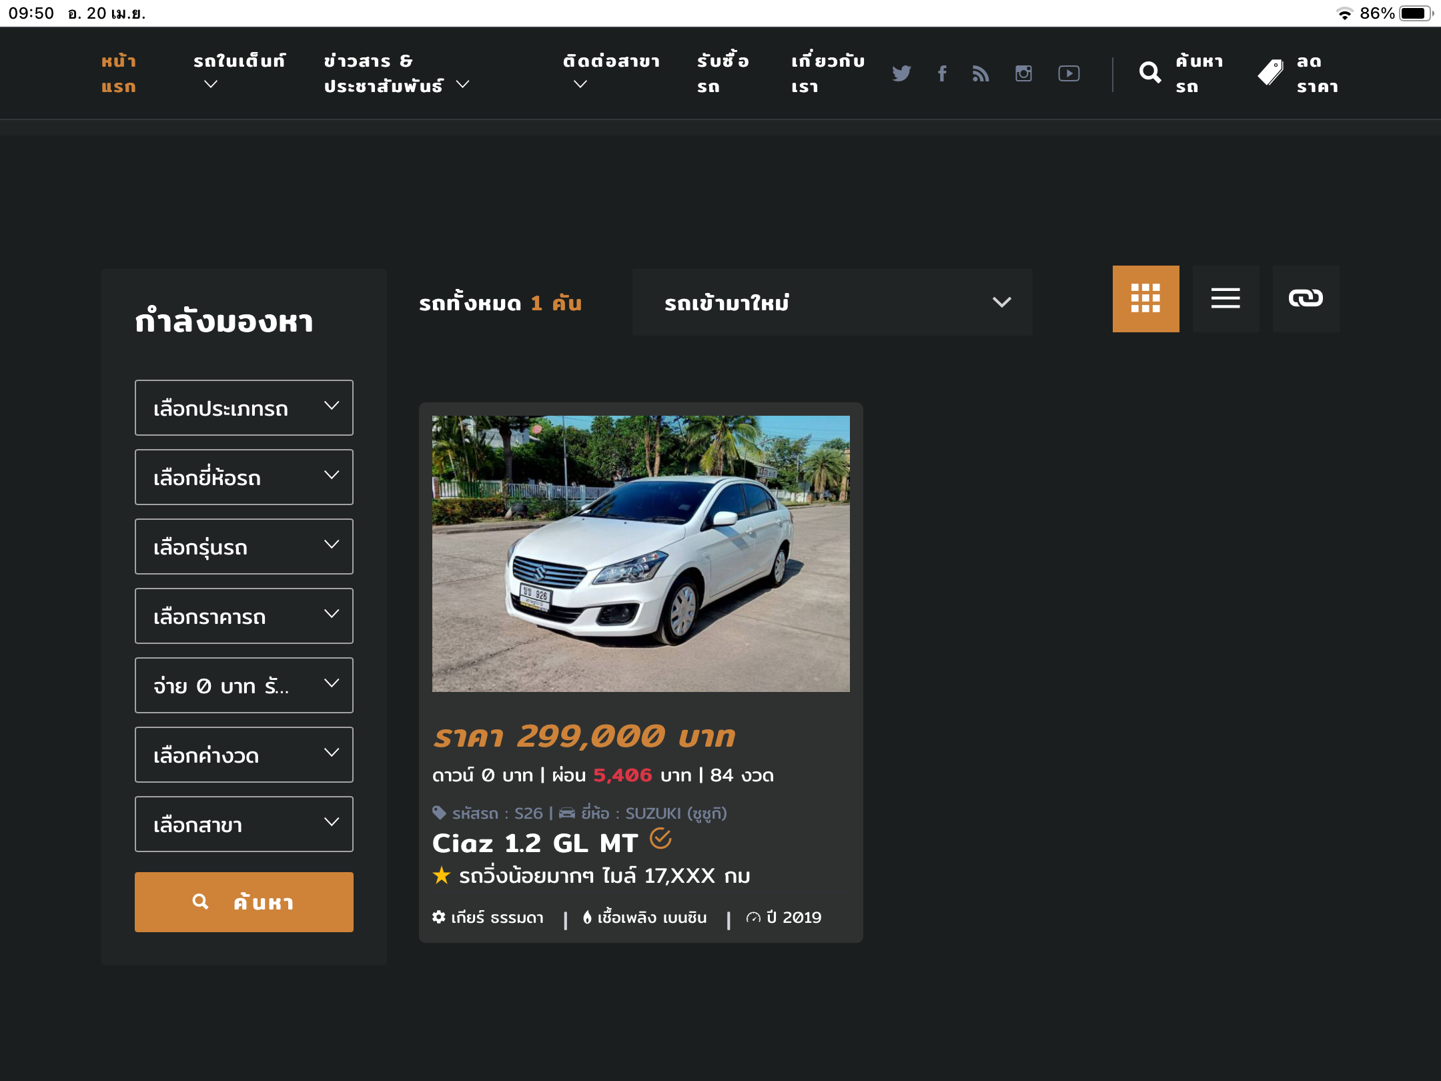Click the white Suzuki Ciaz photo

(640, 553)
